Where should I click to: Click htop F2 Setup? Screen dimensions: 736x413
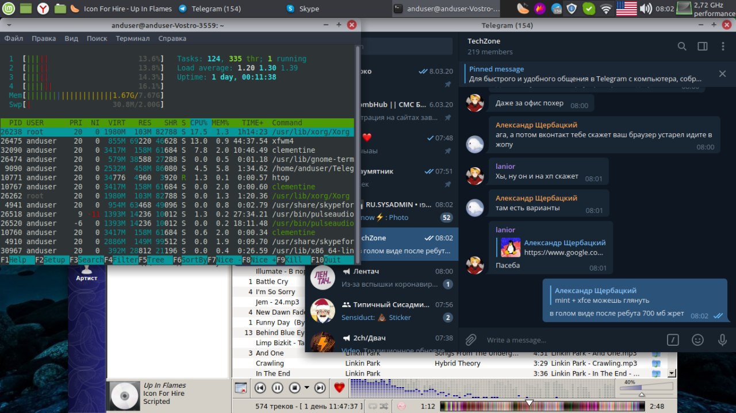(x=51, y=260)
